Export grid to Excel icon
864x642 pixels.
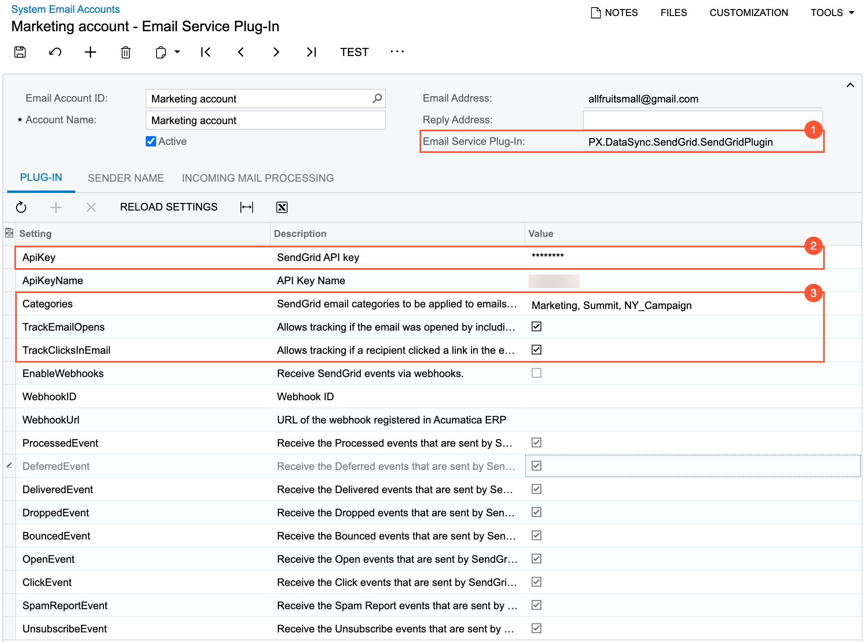282,207
